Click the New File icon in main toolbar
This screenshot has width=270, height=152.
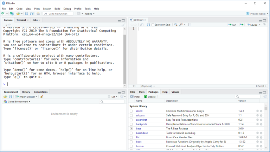(x=3, y=14)
